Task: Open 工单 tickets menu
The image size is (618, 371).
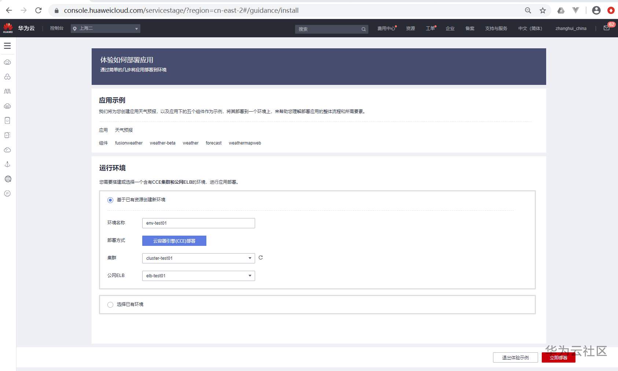Action: [x=430, y=29]
